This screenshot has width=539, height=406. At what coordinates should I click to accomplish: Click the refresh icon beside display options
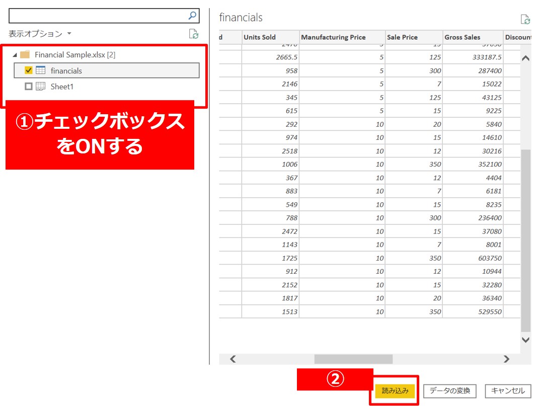pyautogui.click(x=193, y=34)
